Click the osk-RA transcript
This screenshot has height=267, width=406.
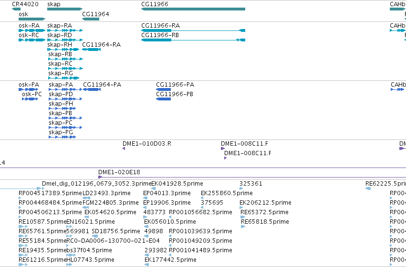point(32,30)
